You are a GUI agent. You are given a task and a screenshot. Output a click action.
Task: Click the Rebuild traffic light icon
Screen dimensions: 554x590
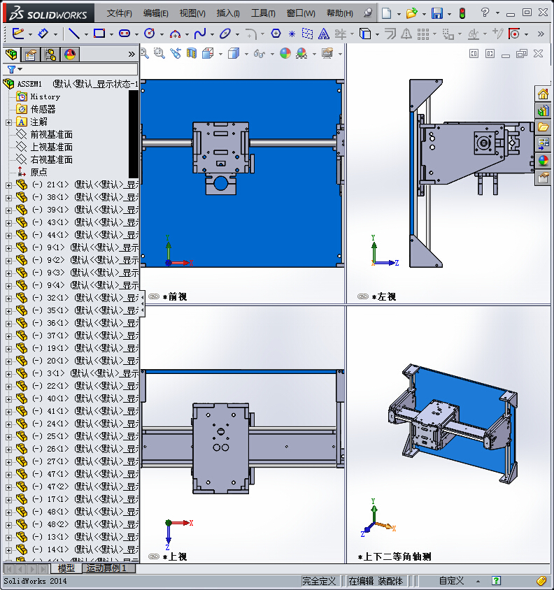(462, 13)
